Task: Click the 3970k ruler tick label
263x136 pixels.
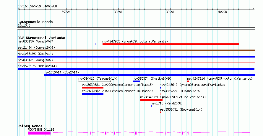Action: pos(66,12)
